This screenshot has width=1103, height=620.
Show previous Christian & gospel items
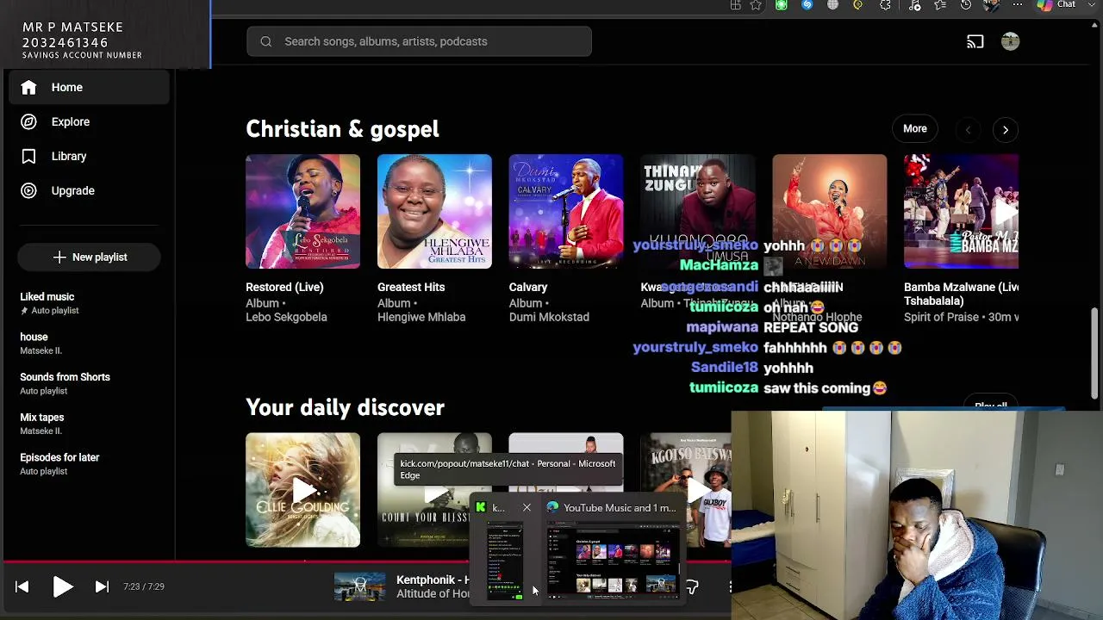tap(968, 130)
